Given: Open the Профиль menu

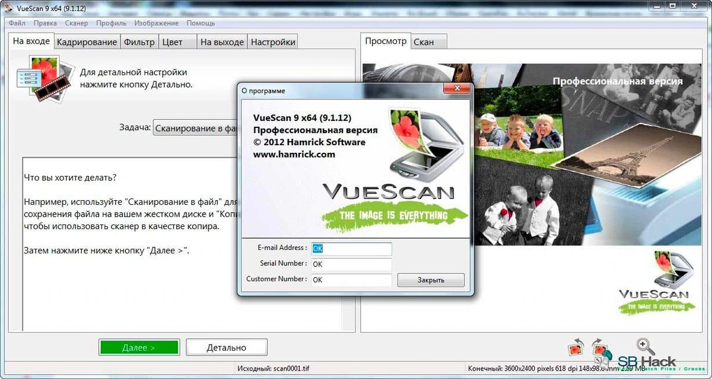Looking at the screenshot, I should pos(111,23).
